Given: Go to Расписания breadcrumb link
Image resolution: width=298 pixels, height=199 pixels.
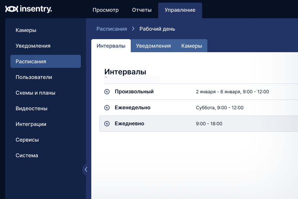Looking at the screenshot, I should pyautogui.click(x=112, y=29).
